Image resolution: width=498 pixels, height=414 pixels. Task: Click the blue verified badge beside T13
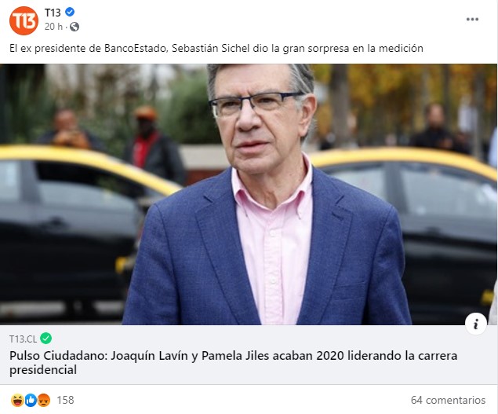coord(70,12)
